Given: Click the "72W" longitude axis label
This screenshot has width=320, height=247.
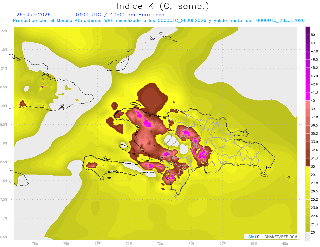Looking at the screenshot, I should 160,243.
